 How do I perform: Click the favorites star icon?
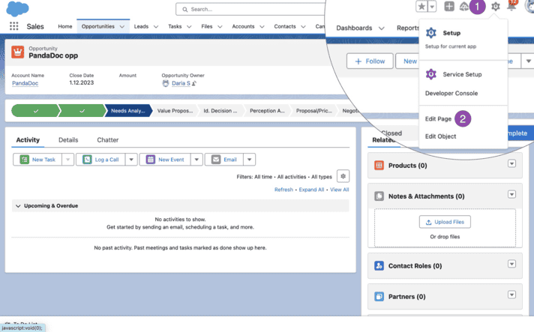[x=421, y=7]
